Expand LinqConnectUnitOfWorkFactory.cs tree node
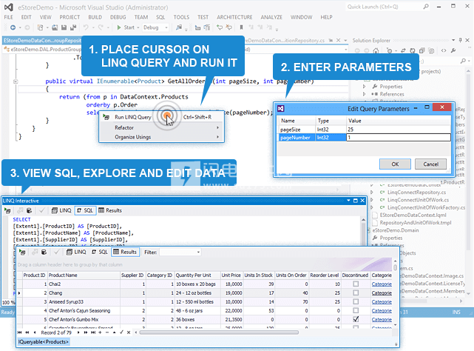 point(372,207)
